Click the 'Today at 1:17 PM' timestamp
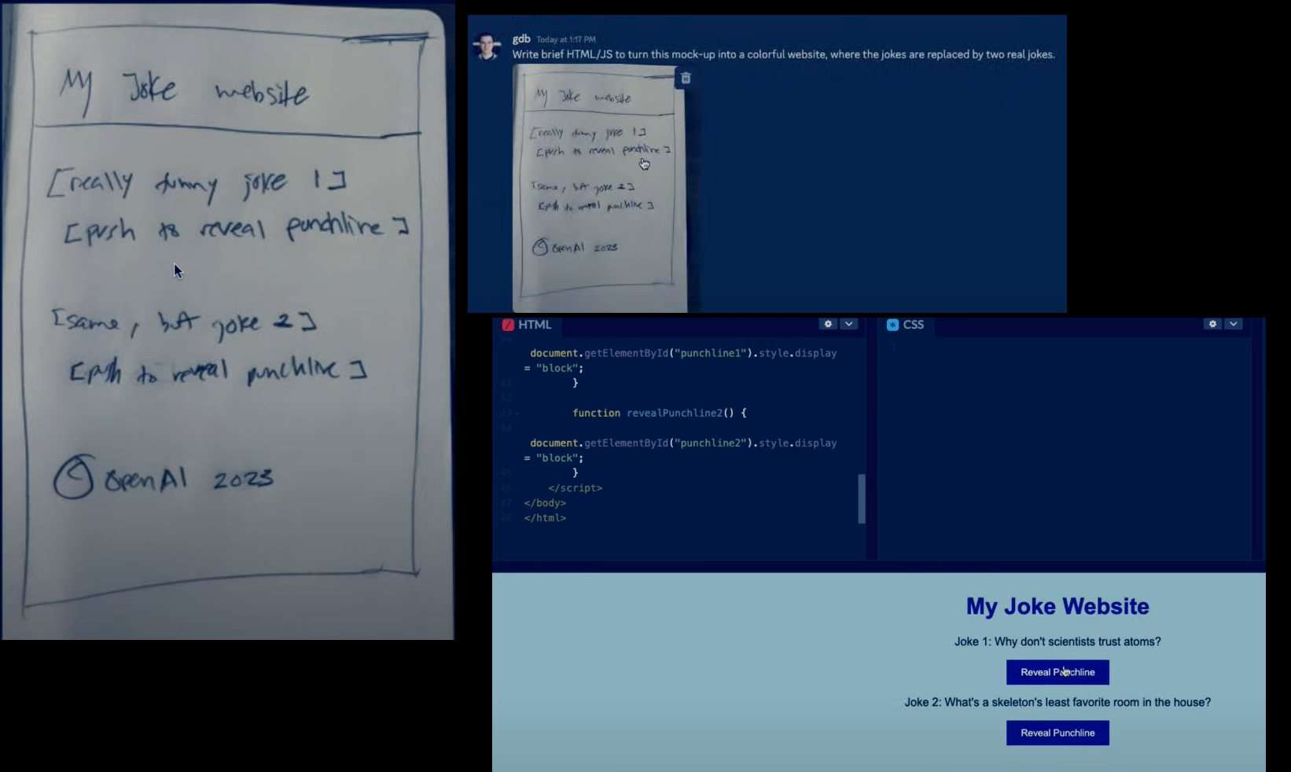The width and height of the screenshot is (1291, 772). 566,39
